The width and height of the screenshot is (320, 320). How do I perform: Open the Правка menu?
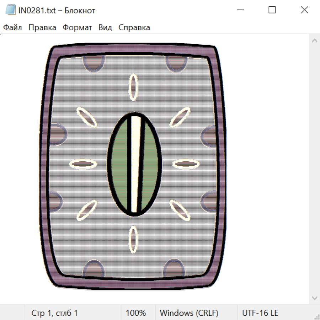[x=42, y=28]
